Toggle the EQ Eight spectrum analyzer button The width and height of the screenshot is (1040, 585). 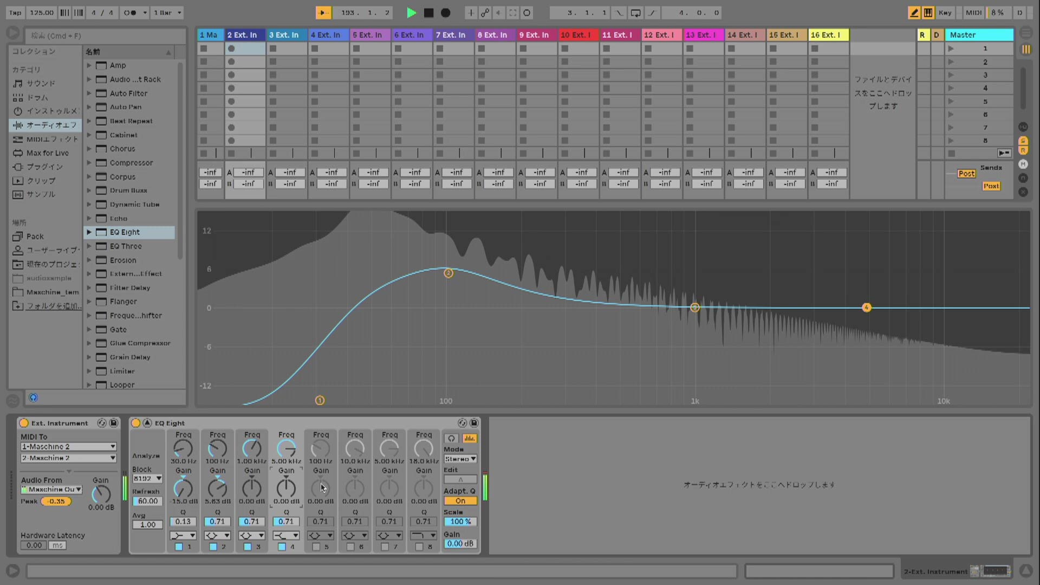tap(470, 438)
